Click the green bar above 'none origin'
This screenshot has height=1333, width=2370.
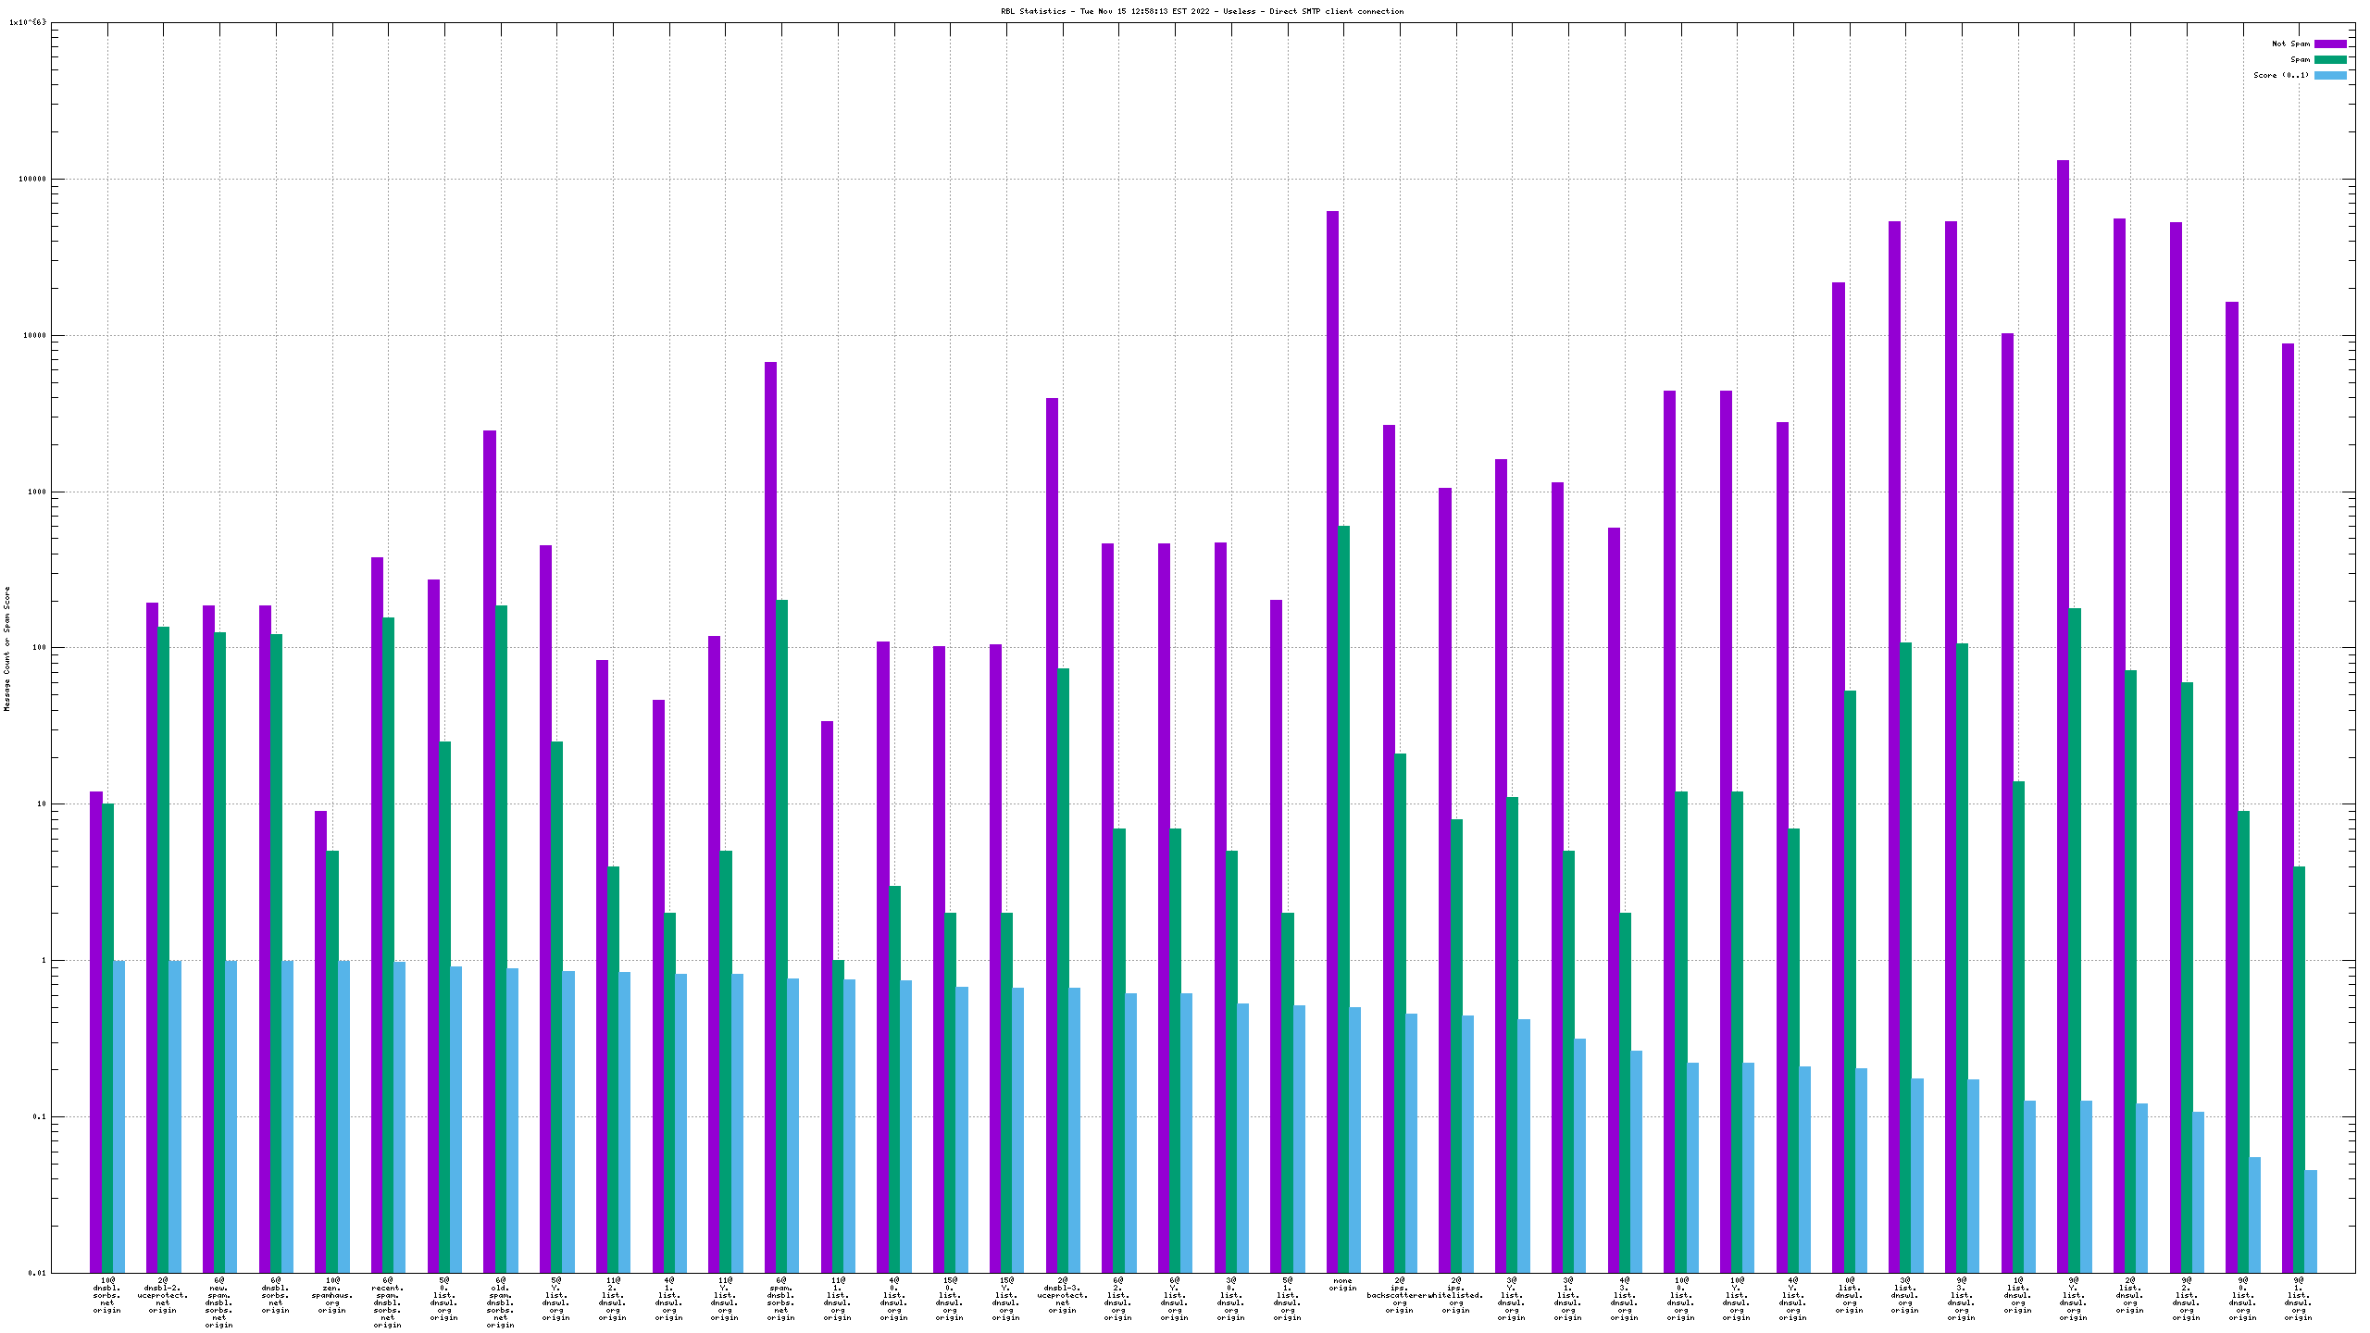coord(1343,898)
